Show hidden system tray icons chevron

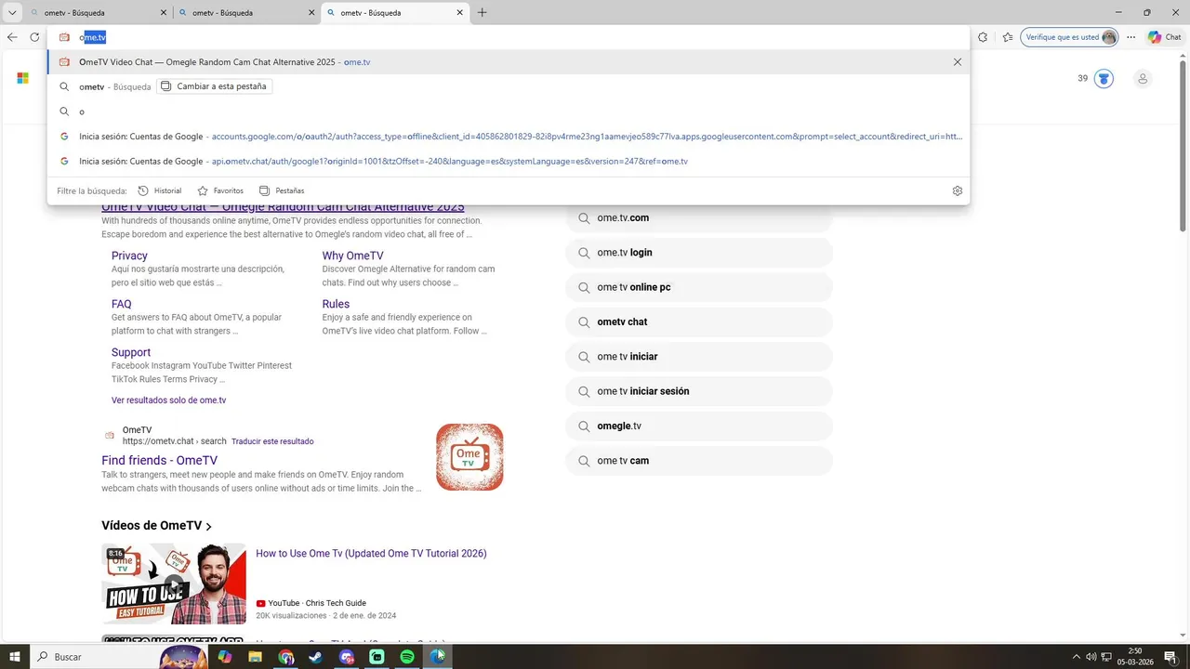[x=1077, y=657]
